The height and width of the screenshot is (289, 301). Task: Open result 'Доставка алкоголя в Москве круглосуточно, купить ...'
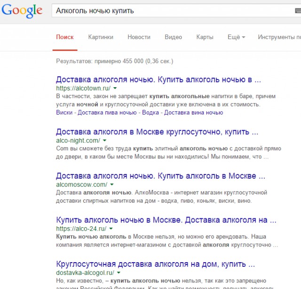[157, 132]
